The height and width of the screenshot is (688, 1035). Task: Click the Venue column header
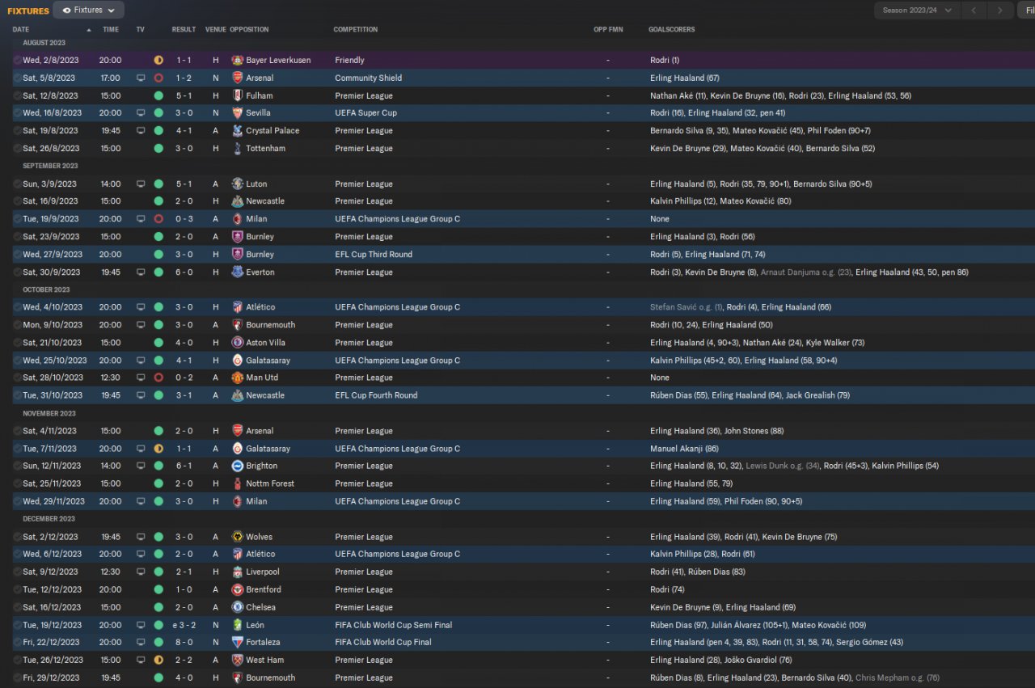[216, 30]
